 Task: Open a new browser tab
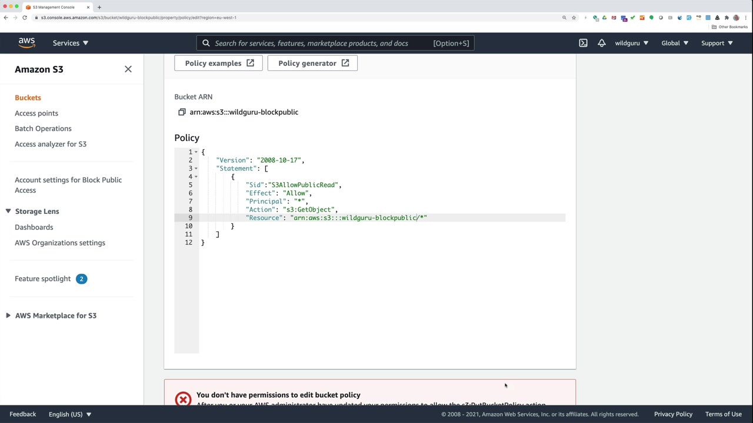pyautogui.click(x=99, y=7)
